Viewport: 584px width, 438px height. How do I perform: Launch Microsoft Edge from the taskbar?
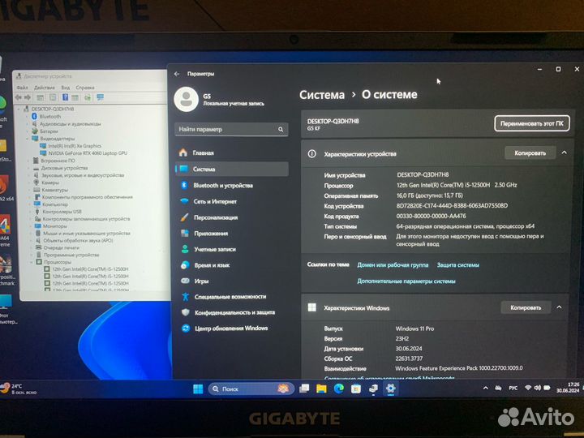pos(338,389)
